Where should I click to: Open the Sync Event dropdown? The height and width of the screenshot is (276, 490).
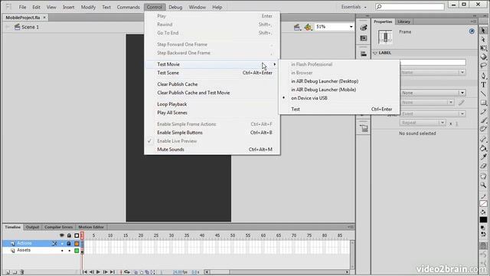pyautogui.click(x=462, y=113)
